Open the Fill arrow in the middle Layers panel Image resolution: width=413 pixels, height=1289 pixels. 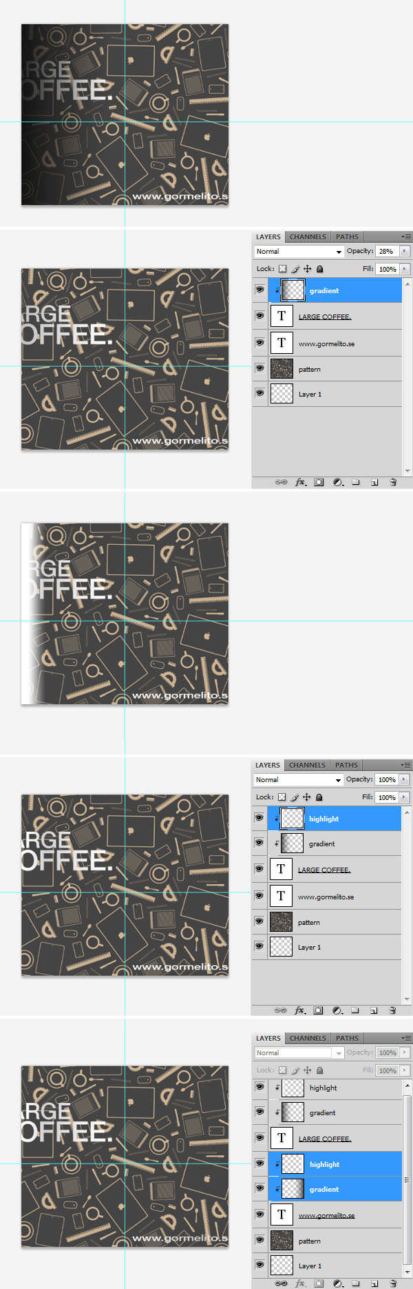point(404,797)
